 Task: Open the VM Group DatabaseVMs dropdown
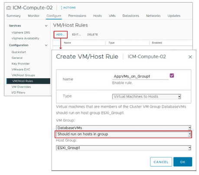(x=124, y=128)
